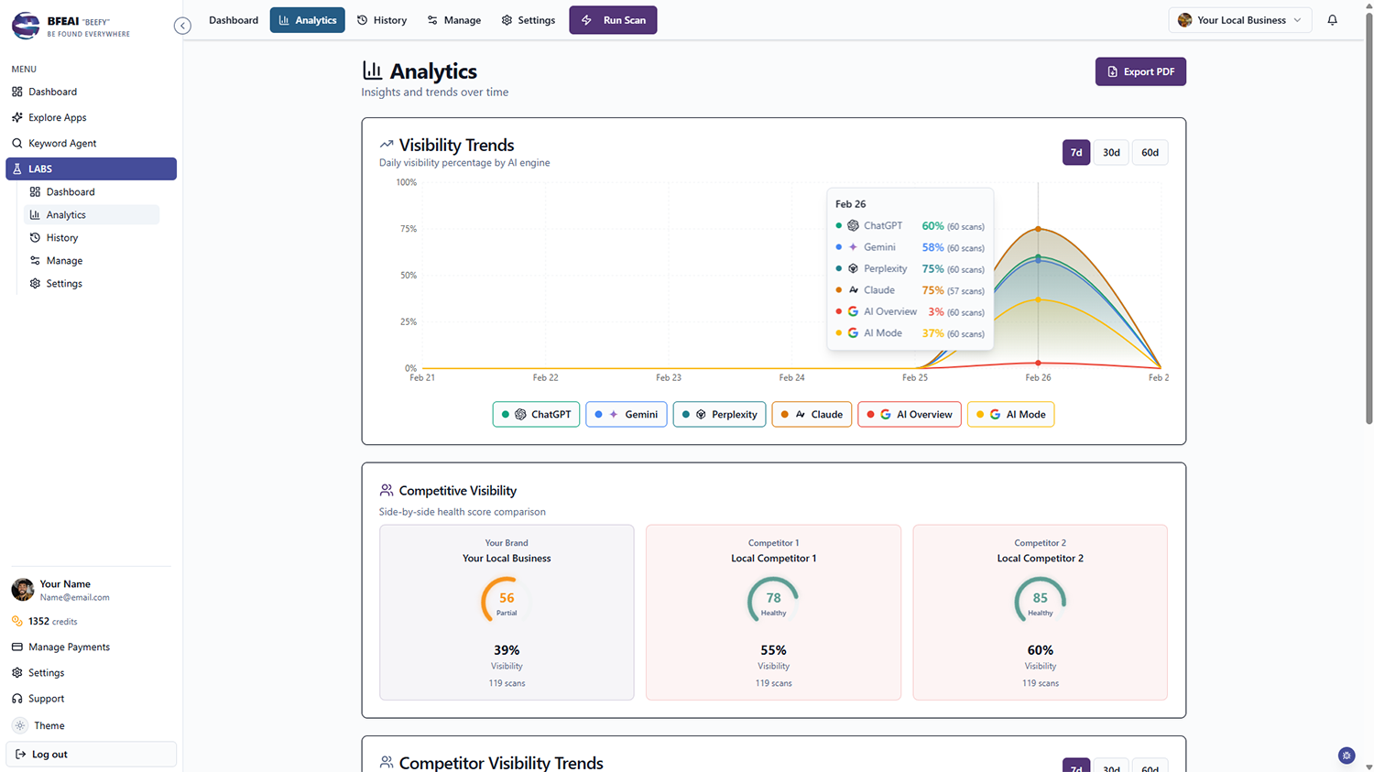Screen dimensions: 1374x772
Task: Open Analytics tab in top navigation
Action: point(307,20)
